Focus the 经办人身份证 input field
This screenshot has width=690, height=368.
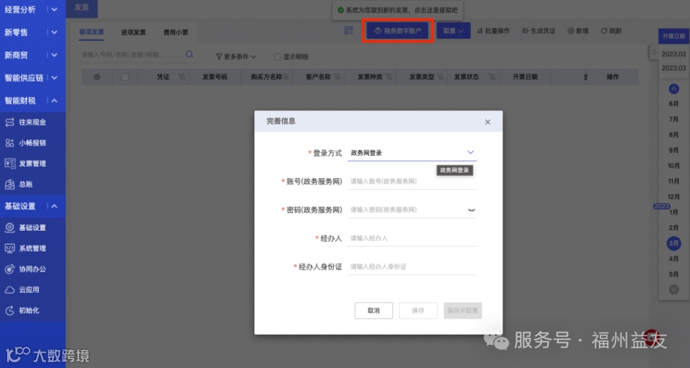tap(412, 266)
